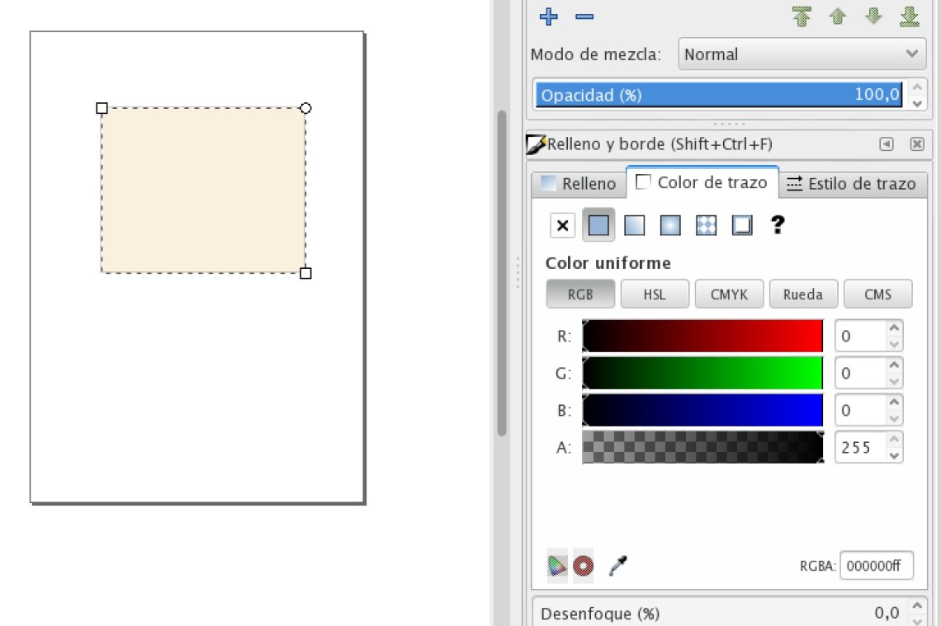Image resolution: width=941 pixels, height=626 pixels.
Task: Apply radial gradient to the stroke
Action: 669,224
